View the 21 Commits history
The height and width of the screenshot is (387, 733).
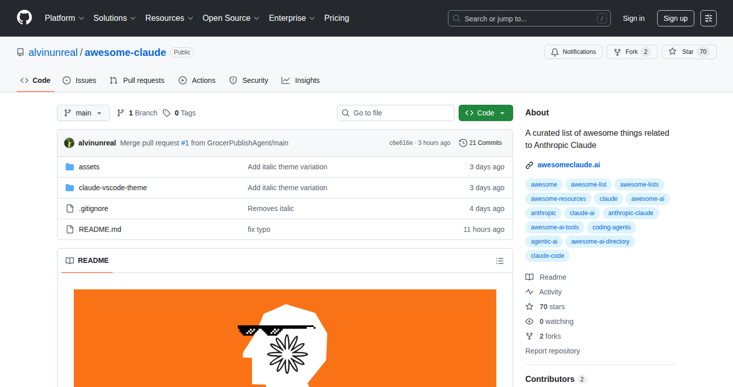(x=481, y=143)
